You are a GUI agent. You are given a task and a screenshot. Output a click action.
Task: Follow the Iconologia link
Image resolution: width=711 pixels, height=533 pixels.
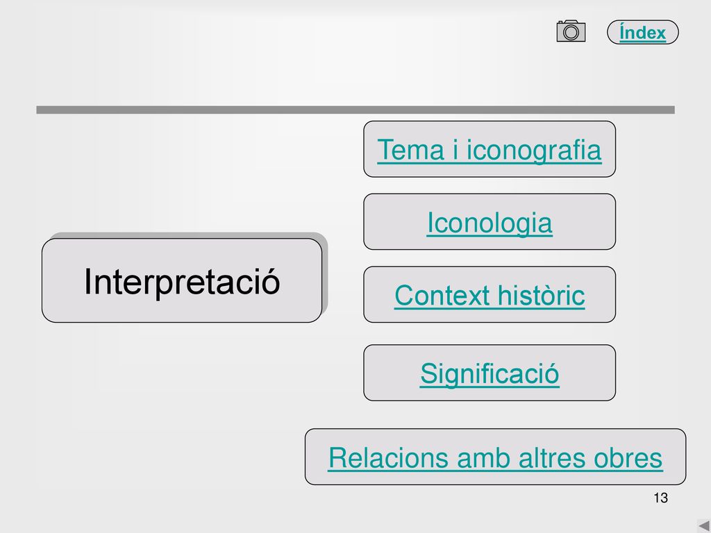click(490, 223)
